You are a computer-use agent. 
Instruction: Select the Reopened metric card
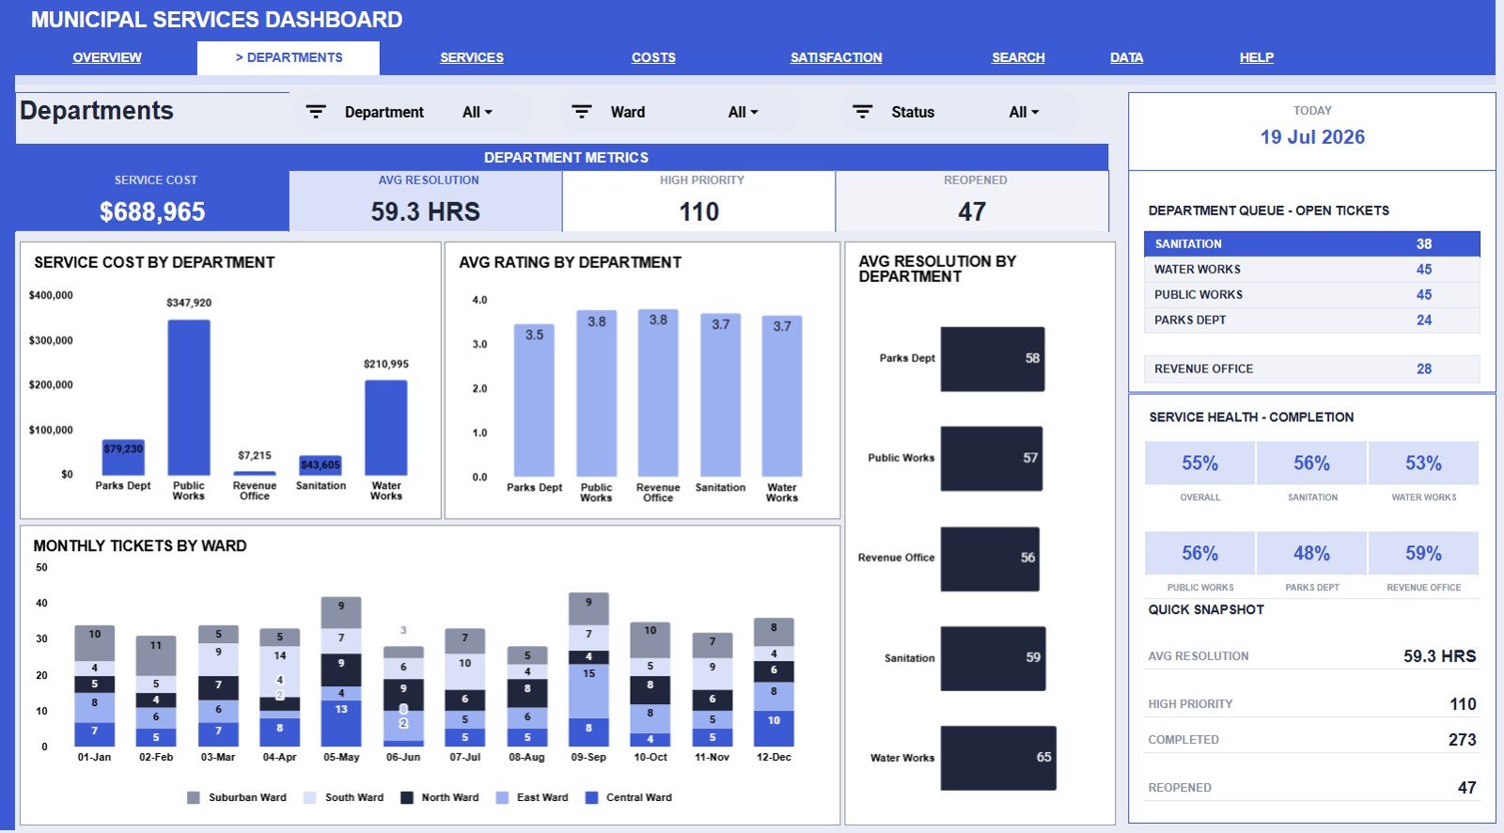972,200
